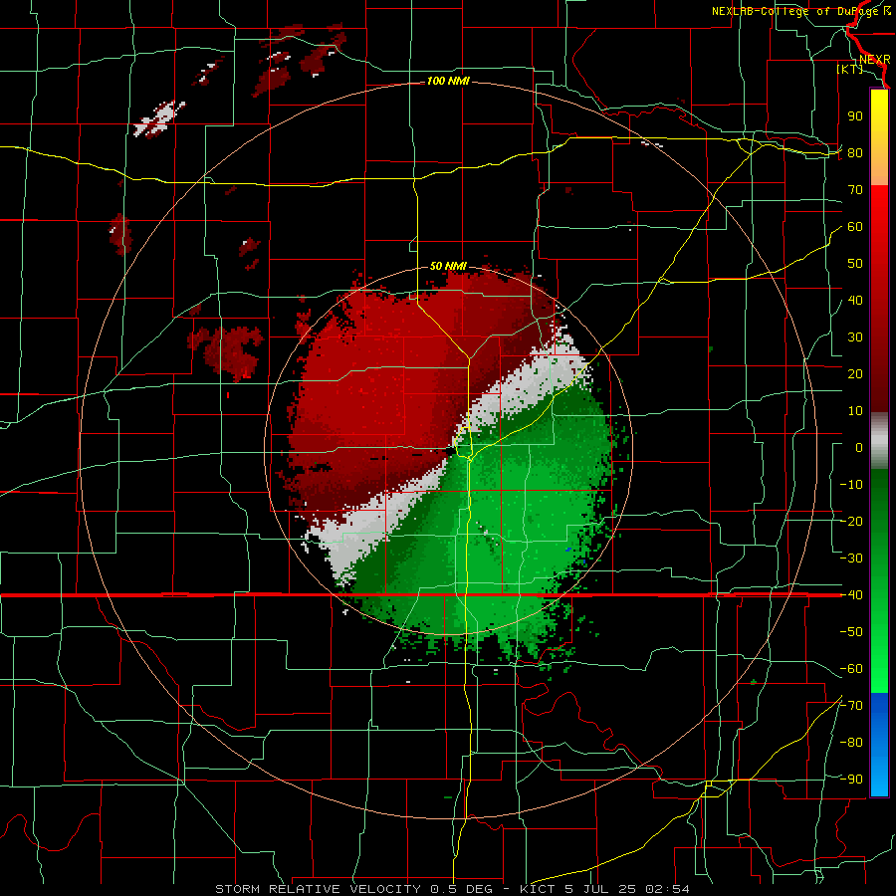Click the -20 scale value
This screenshot has height=896, width=896.
(851, 522)
